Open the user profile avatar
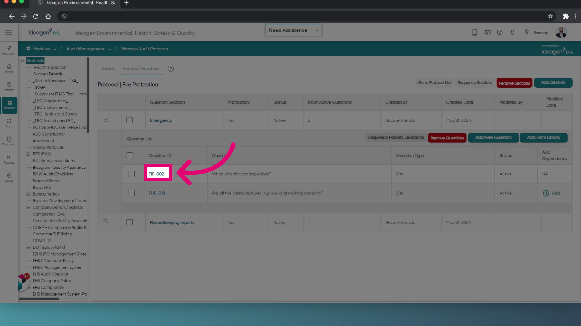581x326 pixels. pos(561,32)
